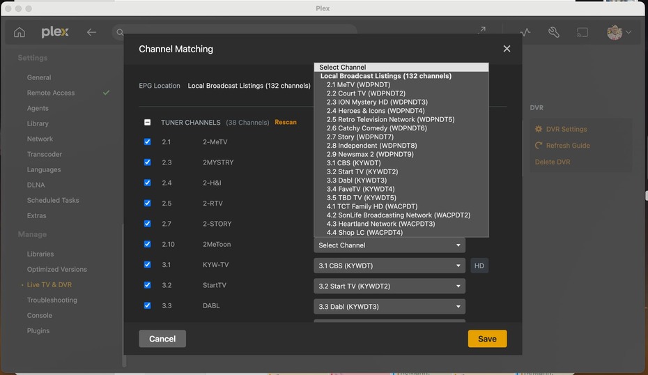The height and width of the screenshot is (375, 648).
Task: Click the settings sidebar scrollbar
Action: pos(124,296)
